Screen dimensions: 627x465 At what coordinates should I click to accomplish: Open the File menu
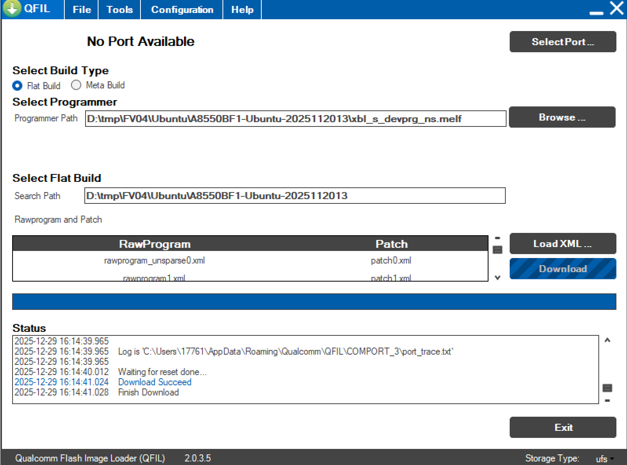point(82,10)
